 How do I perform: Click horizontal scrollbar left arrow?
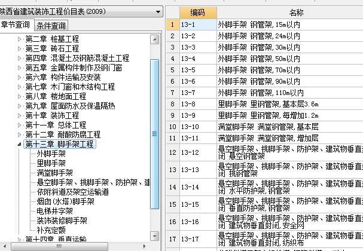(x=5, y=246)
